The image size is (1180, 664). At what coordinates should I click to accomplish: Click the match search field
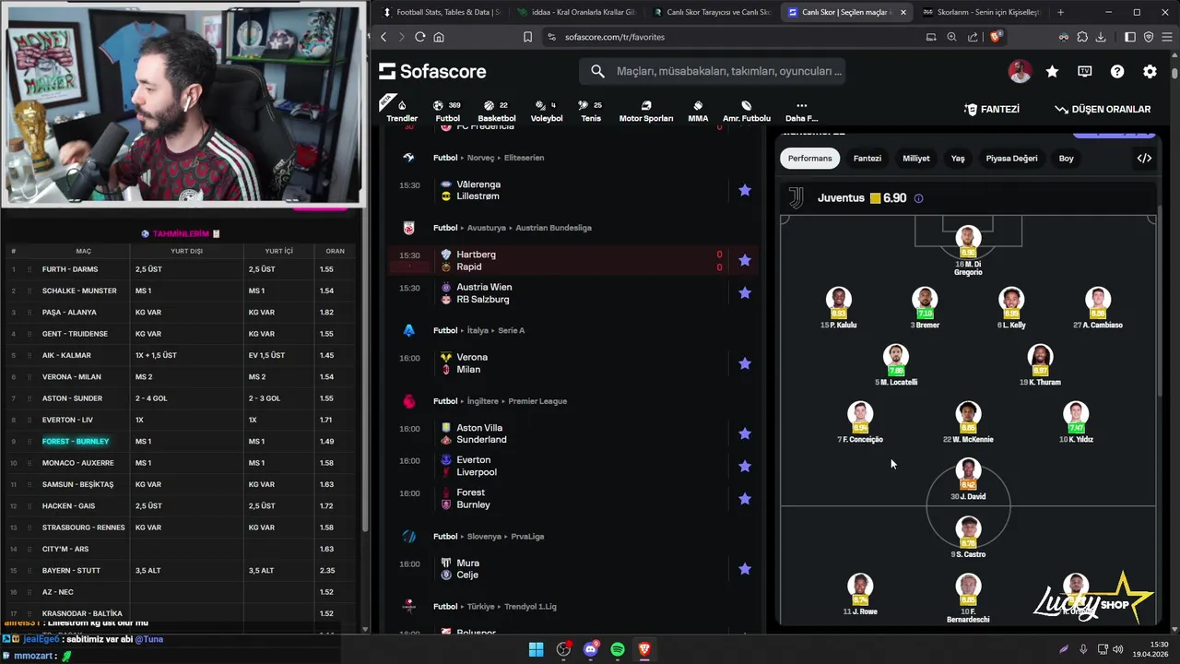[x=712, y=71]
